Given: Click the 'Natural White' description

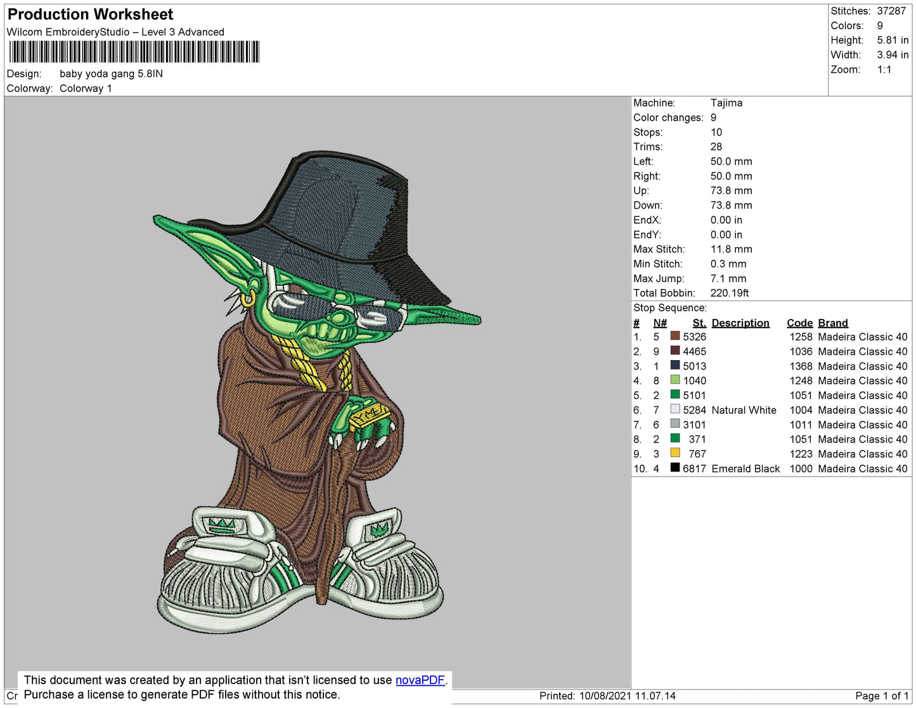Looking at the screenshot, I should tap(744, 410).
